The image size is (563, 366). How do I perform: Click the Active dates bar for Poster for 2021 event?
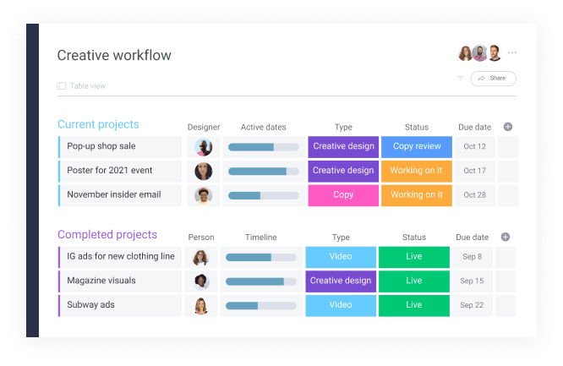coord(263,171)
